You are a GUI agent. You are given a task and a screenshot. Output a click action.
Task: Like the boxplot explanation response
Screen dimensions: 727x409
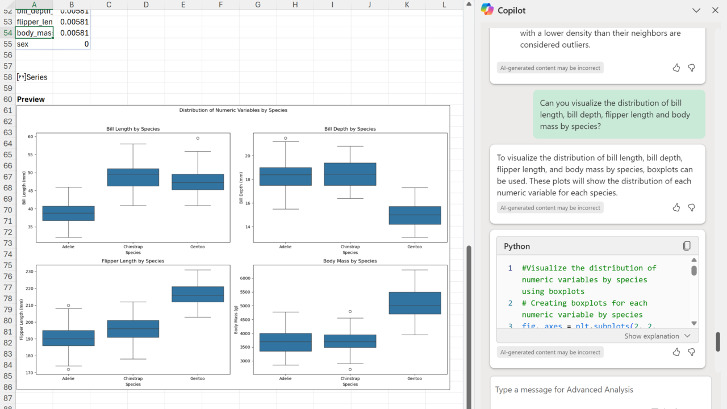[x=676, y=207]
